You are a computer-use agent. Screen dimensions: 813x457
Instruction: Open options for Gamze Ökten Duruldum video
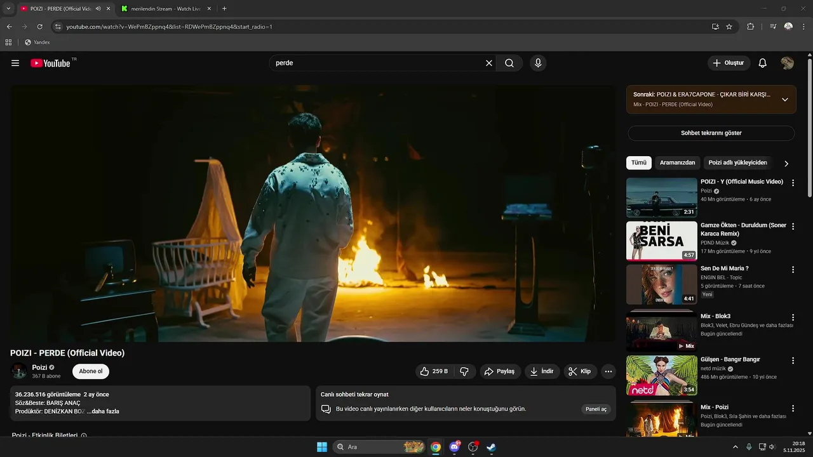tap(793, 227)
